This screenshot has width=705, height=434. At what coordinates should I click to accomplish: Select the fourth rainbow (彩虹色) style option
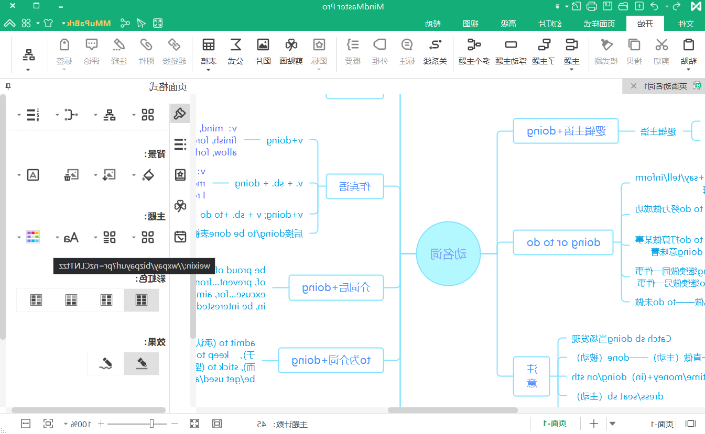click(x=36, y=300)
